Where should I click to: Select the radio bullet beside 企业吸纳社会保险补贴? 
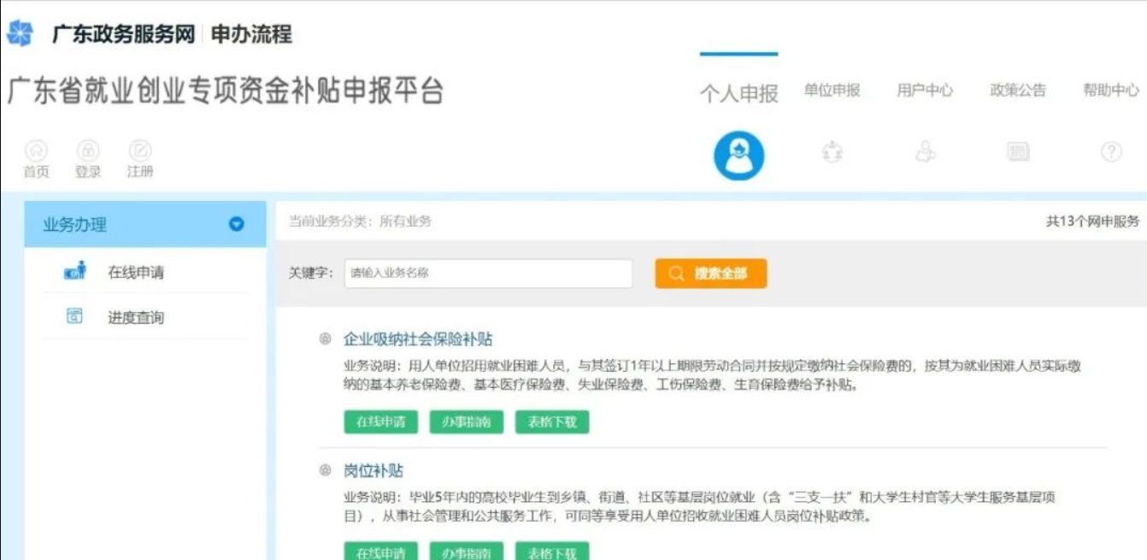[x=325, y=339]
